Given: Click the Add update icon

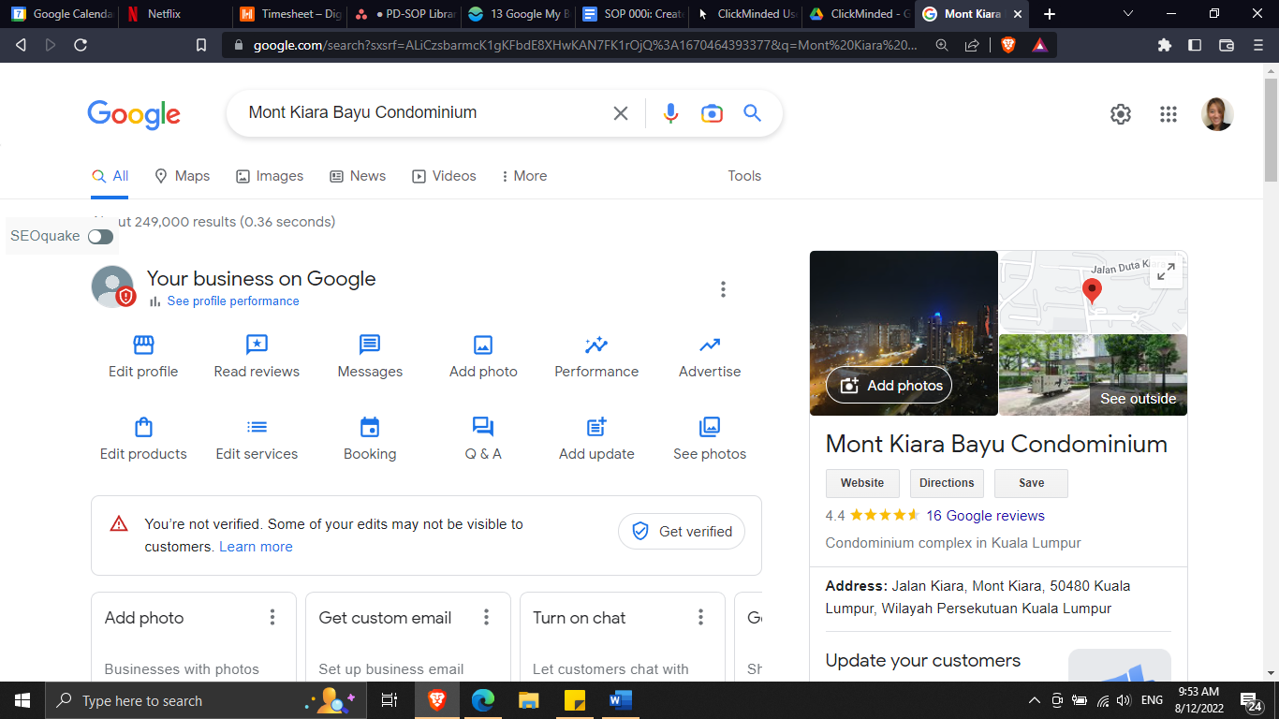Looking at the screenshot, I should pyautogui.click(x=596, y=427).
